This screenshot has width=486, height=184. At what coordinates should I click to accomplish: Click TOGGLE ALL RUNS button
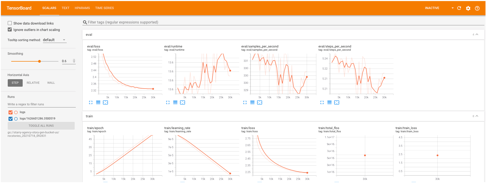[41, 126]
